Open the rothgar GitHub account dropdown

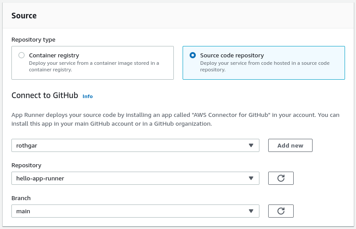[132, 145]
